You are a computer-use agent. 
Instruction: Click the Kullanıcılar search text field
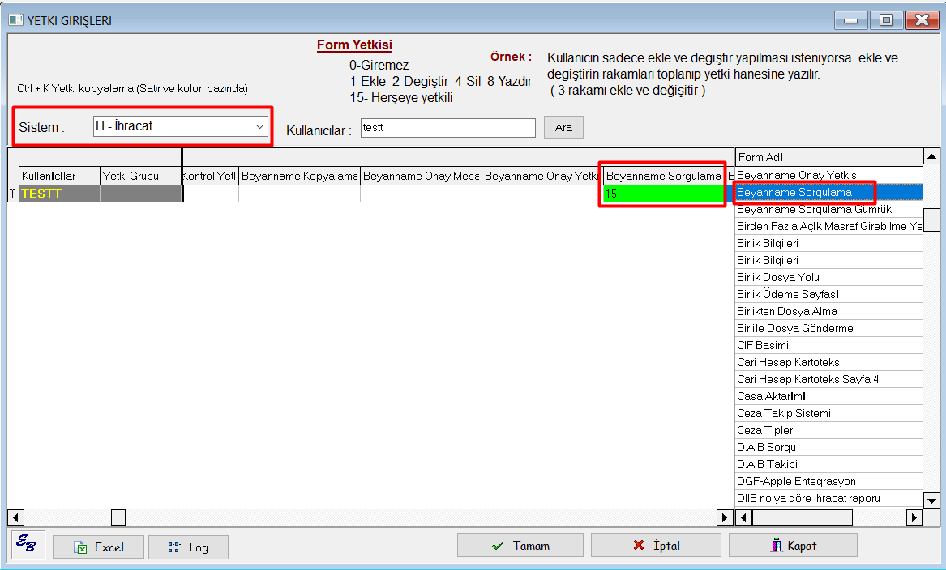tap(448, 128)
